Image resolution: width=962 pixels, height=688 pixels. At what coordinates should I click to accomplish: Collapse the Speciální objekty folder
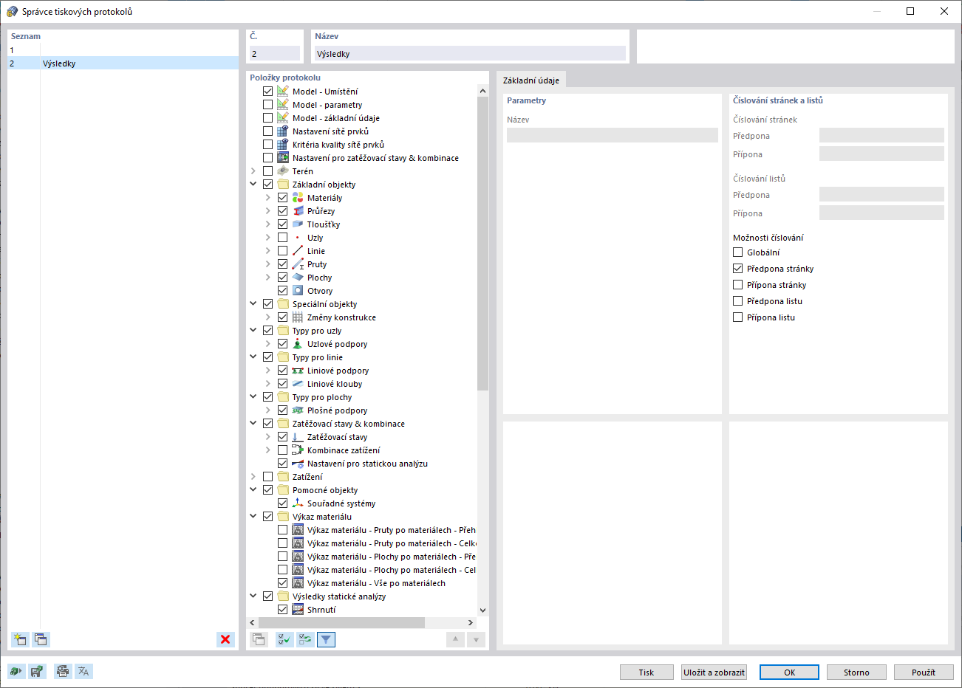click(253, 304)
